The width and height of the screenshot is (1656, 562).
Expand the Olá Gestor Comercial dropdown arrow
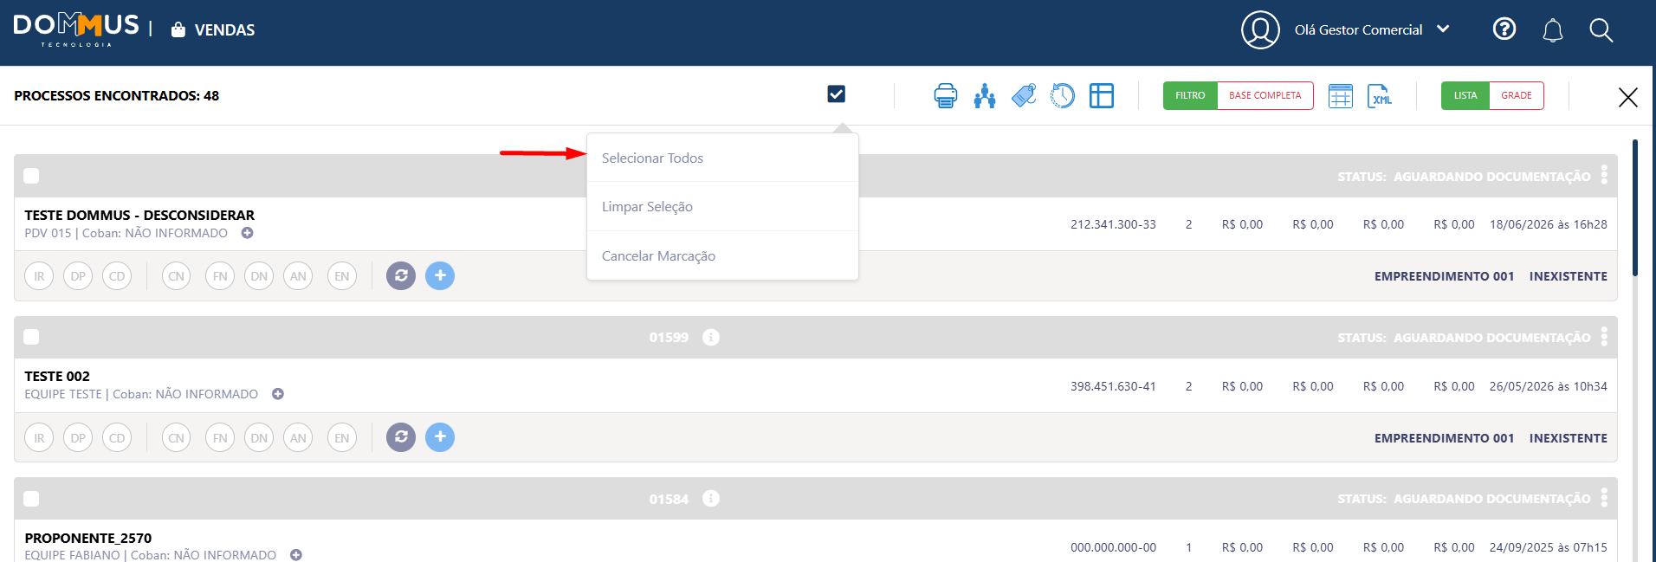point(1443,29)
